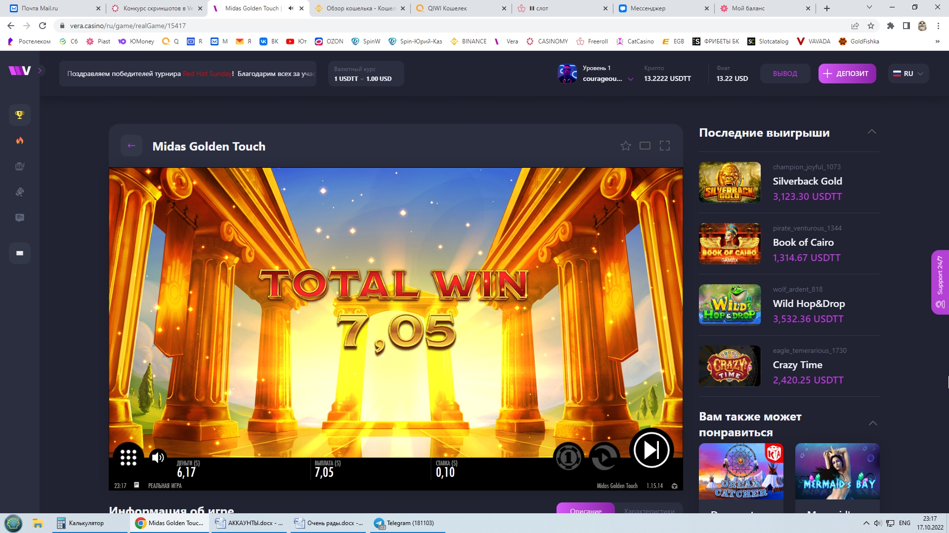
Task: Open Mermaid's Bay recommended game
Action: click(837, 471)
